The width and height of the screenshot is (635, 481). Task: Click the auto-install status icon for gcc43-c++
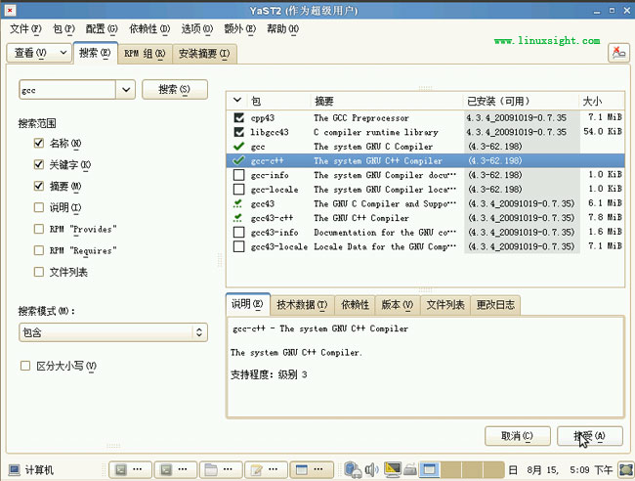238,218
